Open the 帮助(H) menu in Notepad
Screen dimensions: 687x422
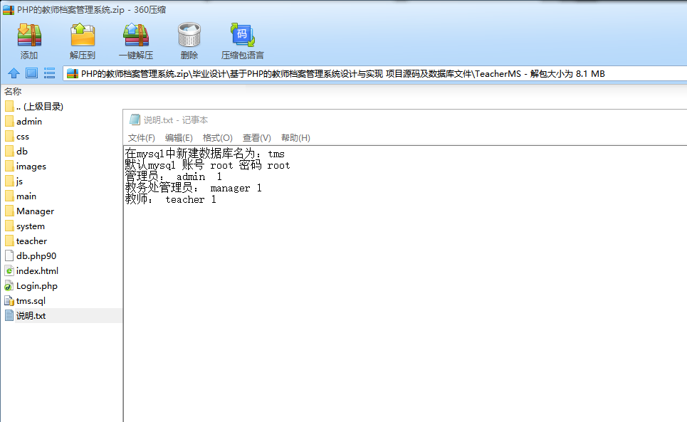295,138
